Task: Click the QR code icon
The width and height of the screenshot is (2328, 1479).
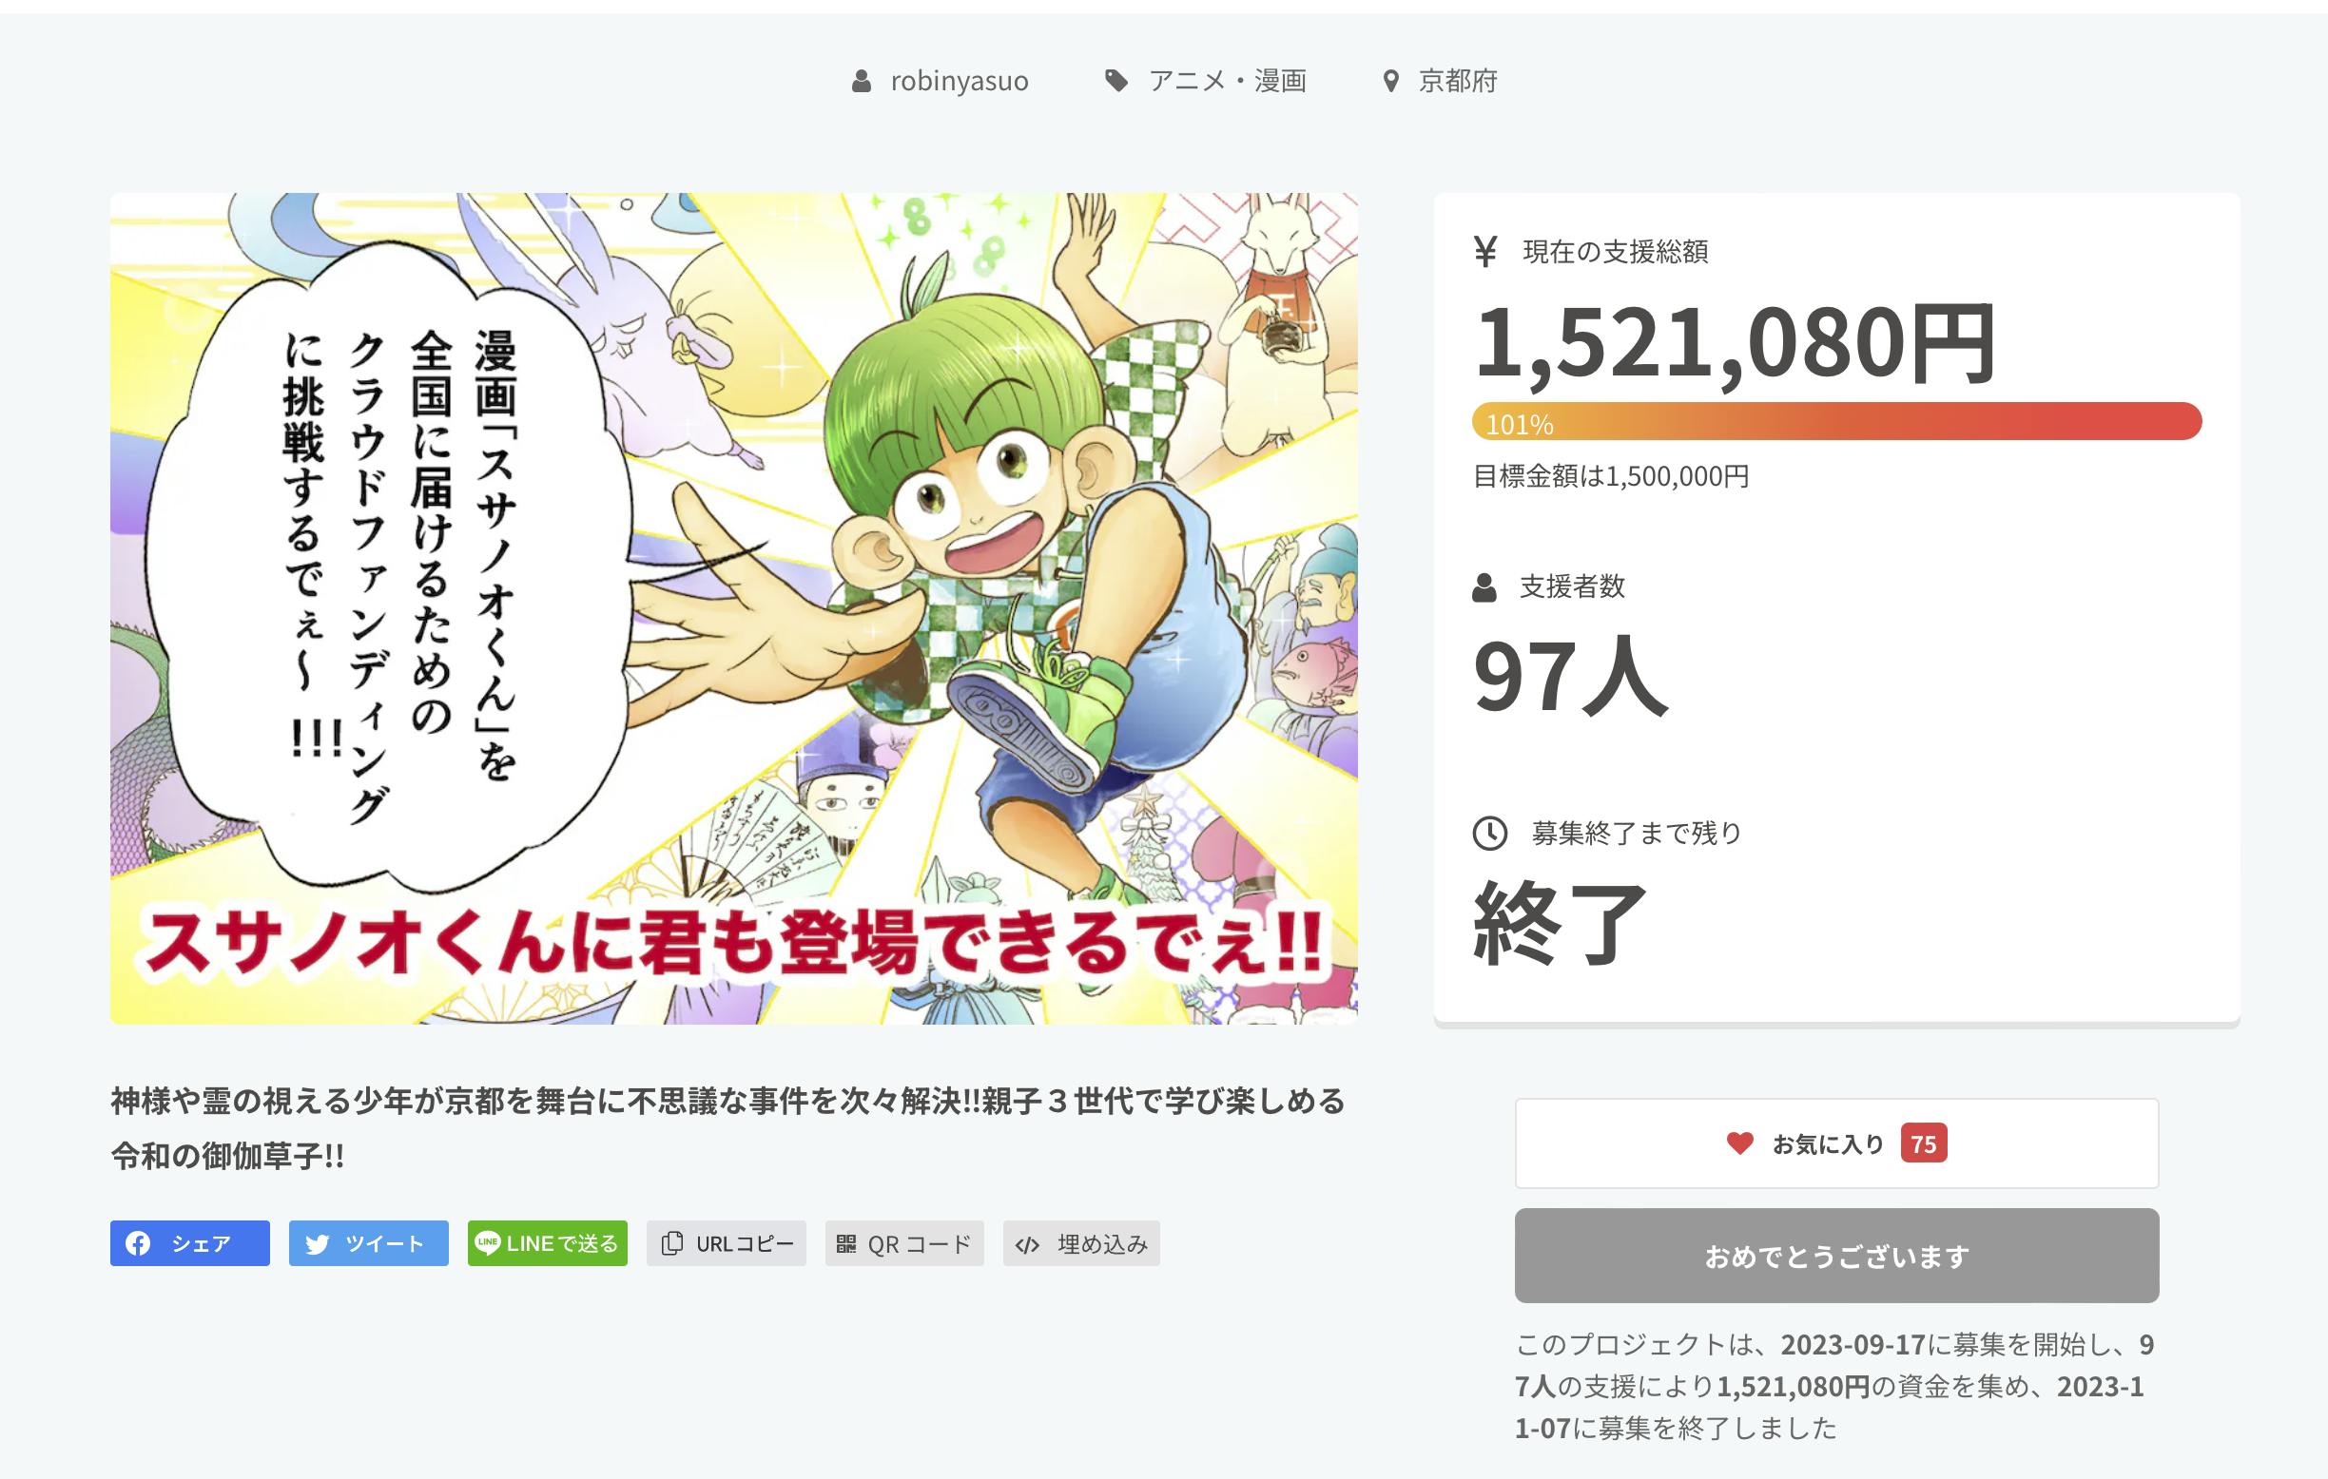Action: point(846,1243)
